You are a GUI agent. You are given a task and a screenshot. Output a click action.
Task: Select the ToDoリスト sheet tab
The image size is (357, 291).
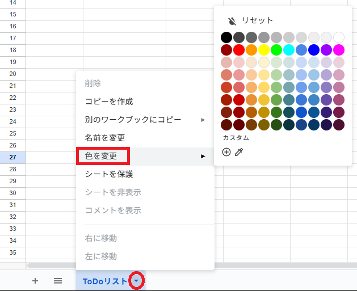pyautogui.click(x=104, y=281)
